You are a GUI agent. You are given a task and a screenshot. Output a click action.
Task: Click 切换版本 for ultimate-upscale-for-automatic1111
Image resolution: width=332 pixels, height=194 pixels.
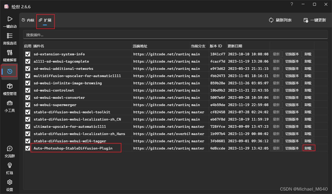(292, 126)
